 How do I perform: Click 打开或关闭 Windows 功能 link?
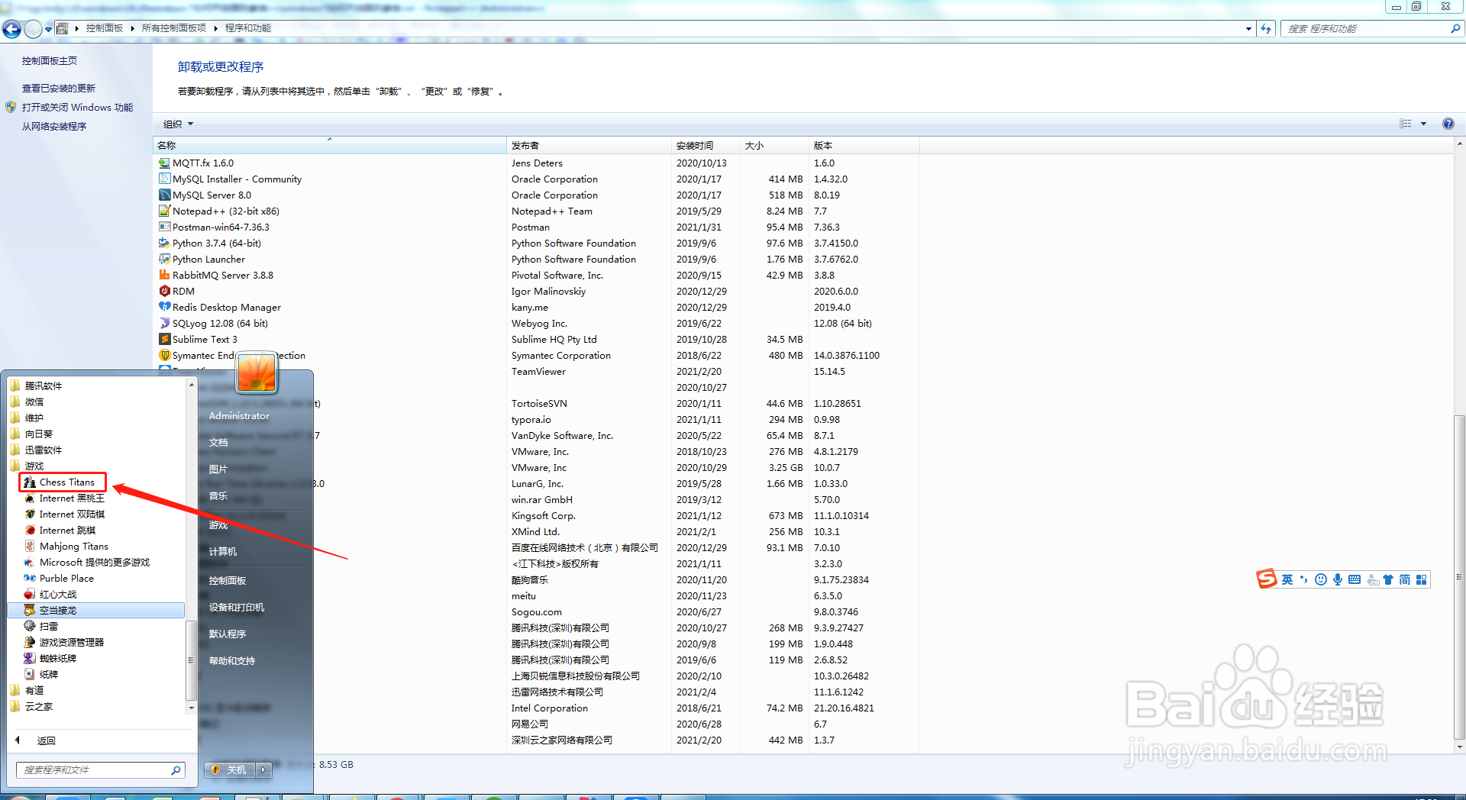[77, 108]
